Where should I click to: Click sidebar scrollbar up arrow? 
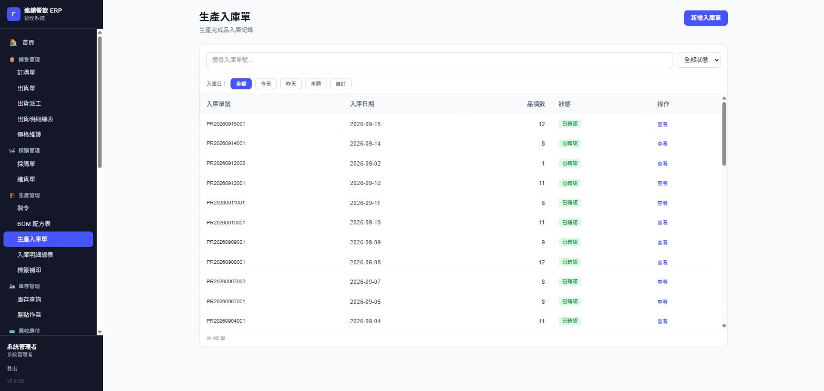100,33
